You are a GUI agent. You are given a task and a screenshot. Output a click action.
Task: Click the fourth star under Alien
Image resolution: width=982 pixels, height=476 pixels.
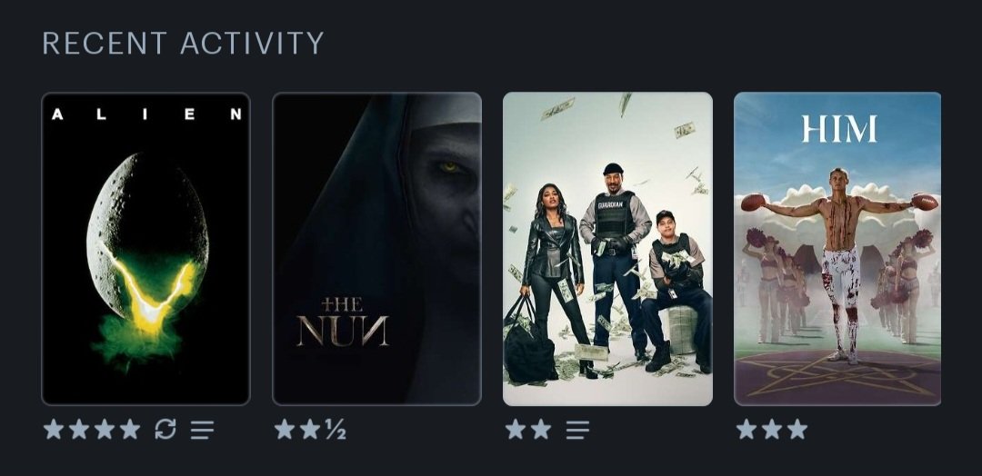[130, 429]
